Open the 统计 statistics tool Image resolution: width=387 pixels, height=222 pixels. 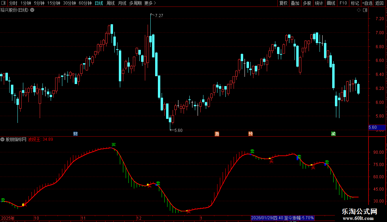(319, 3)
